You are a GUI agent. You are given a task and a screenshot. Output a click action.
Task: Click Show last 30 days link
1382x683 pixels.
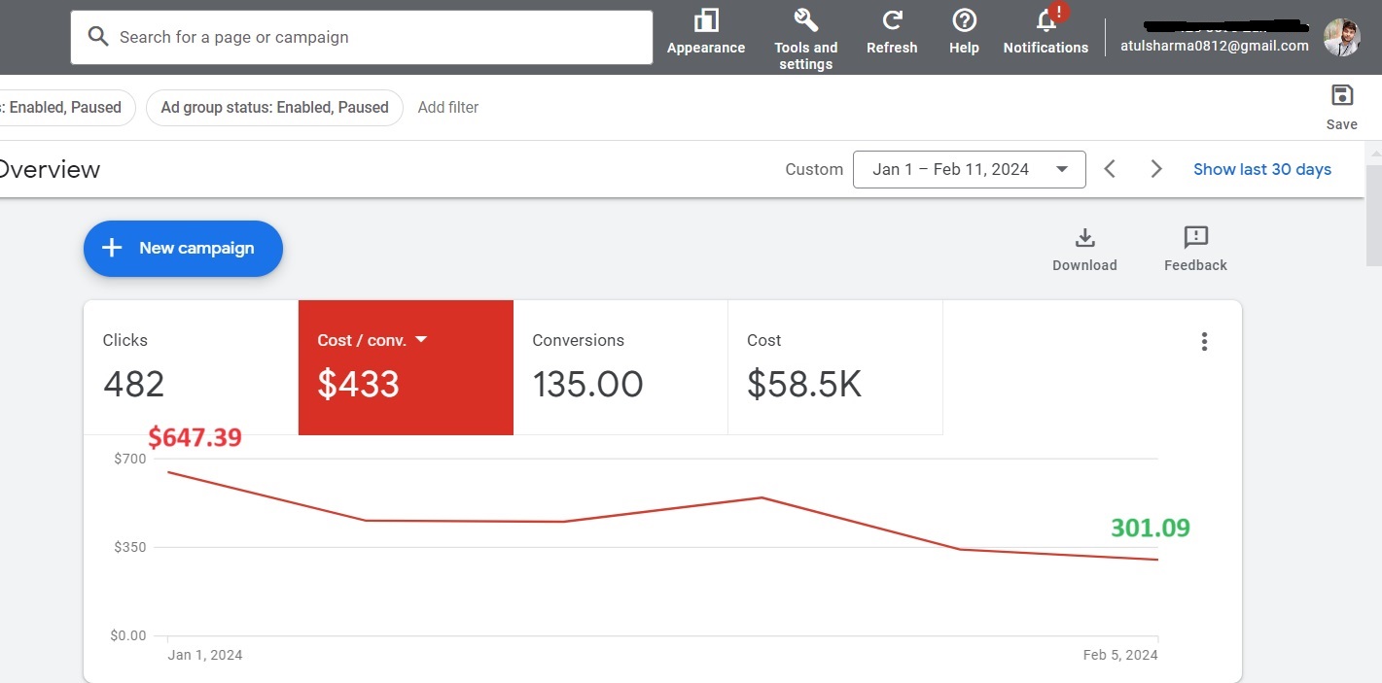click(x=1261, y=169)
